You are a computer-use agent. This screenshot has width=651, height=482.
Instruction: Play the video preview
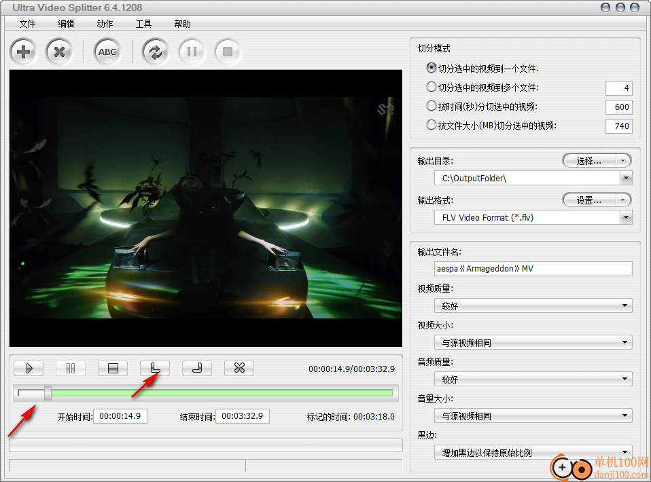point(29,369)
